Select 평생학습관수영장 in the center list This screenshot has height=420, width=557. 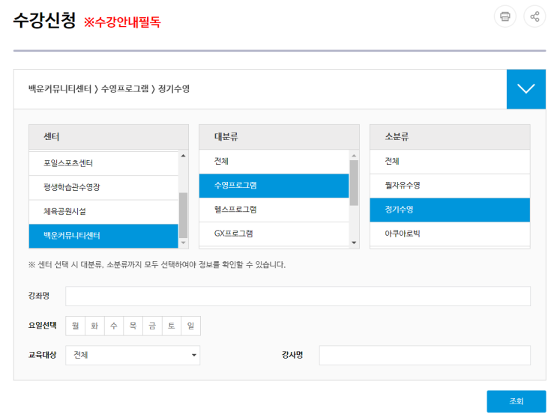[103, 187]
